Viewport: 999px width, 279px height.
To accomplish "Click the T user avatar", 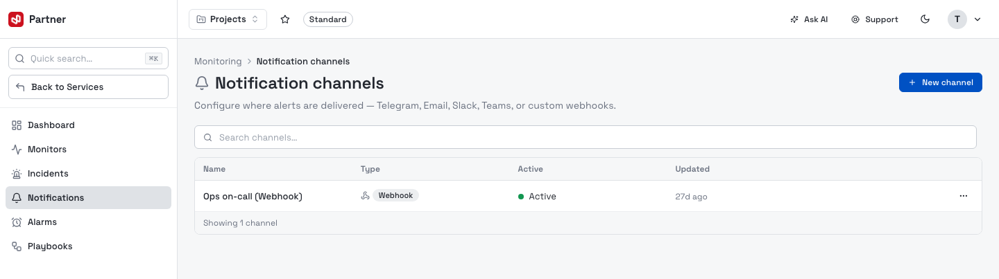I will click(957, 19).
